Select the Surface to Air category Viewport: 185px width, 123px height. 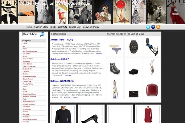tap(27, 69)
